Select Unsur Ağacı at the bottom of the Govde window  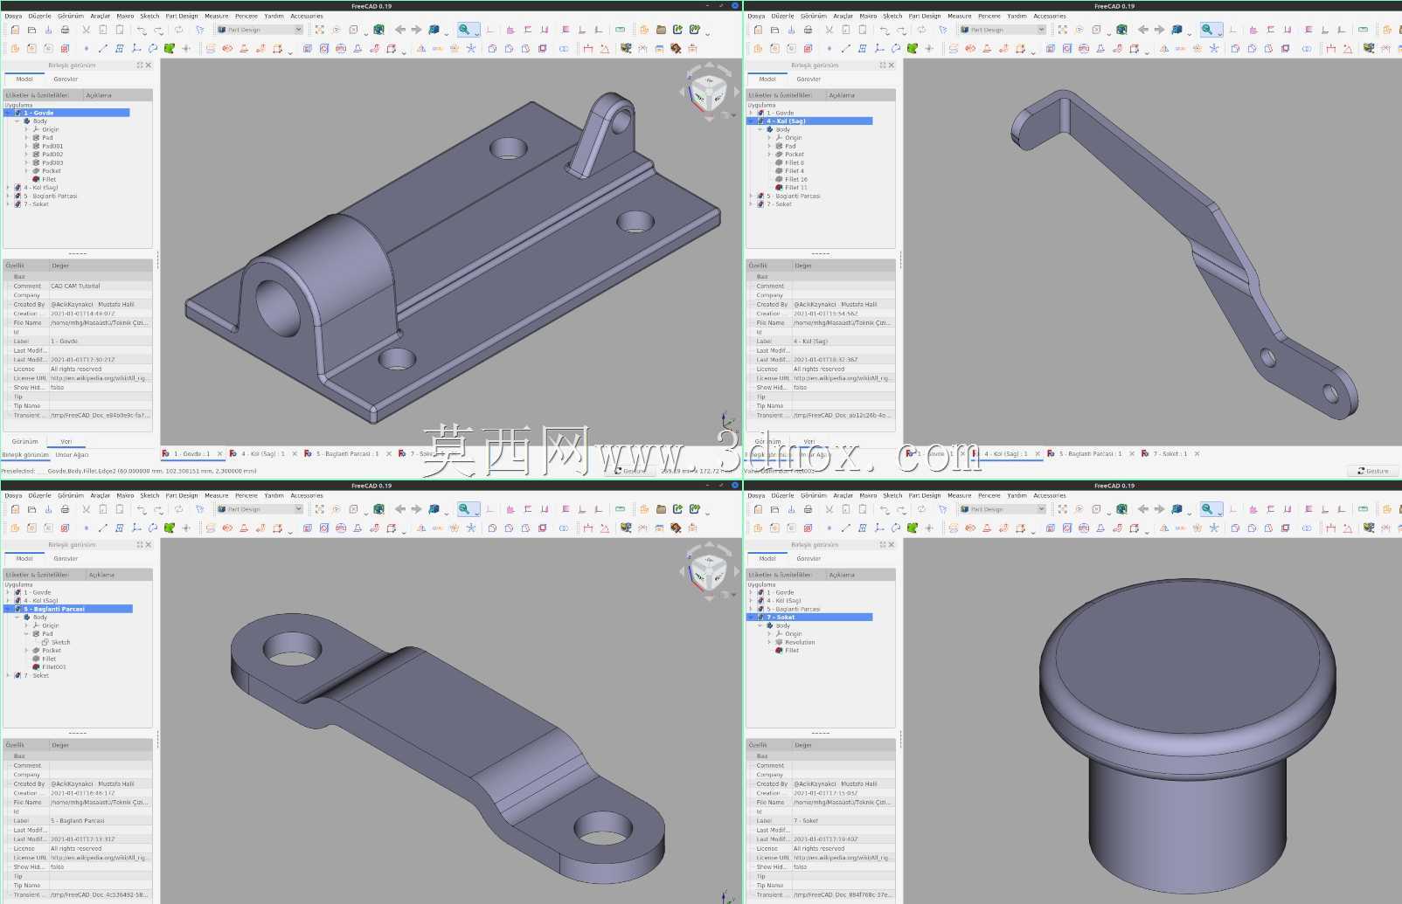click(x=72, y=454)
